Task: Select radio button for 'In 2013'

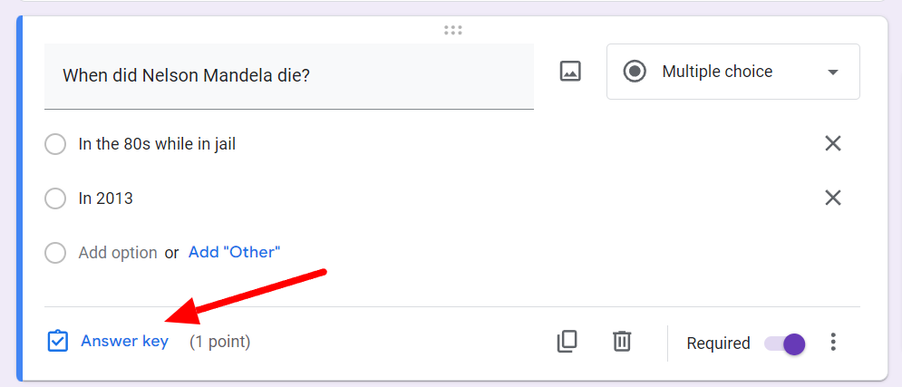Action: coord(55,199)
